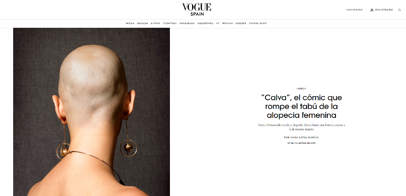The image size is (406, 196).
Task: Open the TV section
Action: click(x=218, y=23)
